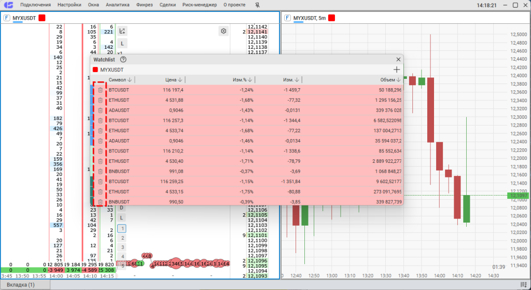Sort watchlist by Изм.% column
Screen dimensions: 531x290
[250, 80]
